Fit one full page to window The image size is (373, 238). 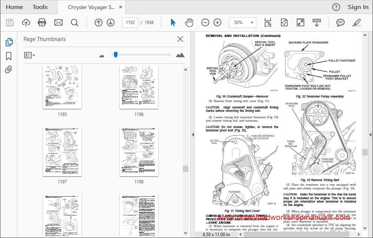click(284, 23)
